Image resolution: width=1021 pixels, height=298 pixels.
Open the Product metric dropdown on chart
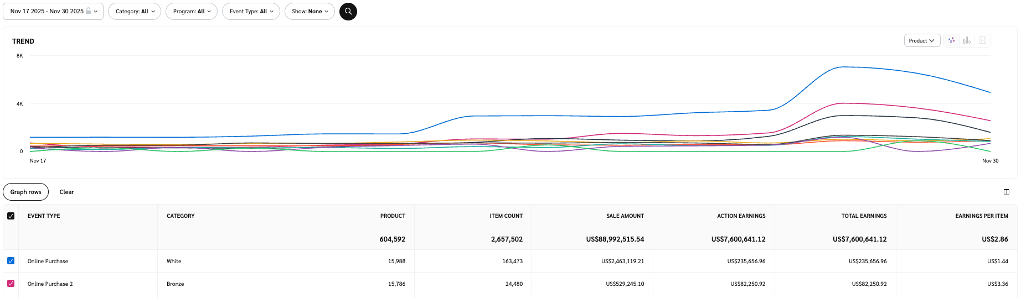pos(921,40)
